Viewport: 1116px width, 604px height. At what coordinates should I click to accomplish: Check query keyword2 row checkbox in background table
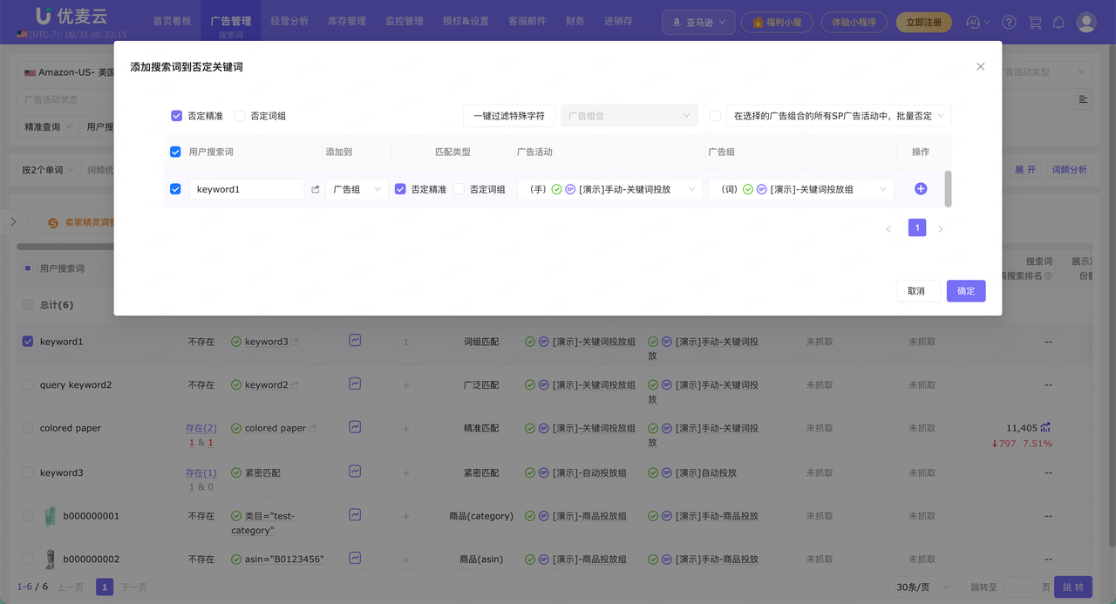(x=28, y=385)
